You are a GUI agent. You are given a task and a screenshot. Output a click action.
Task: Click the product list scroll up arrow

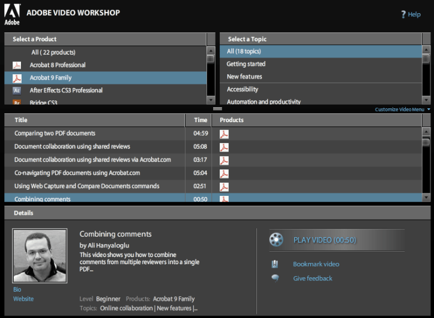coord(211,51)
